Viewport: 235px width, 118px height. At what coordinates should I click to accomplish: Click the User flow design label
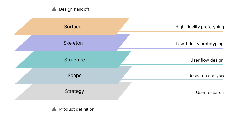[x=207, y=60]
